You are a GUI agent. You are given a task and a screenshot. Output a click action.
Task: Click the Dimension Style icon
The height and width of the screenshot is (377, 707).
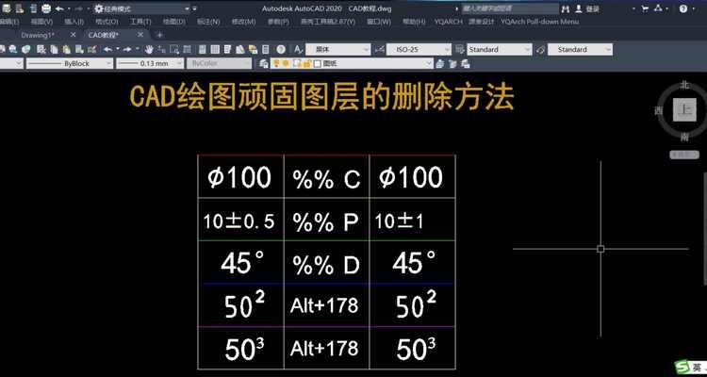point(379,50)
